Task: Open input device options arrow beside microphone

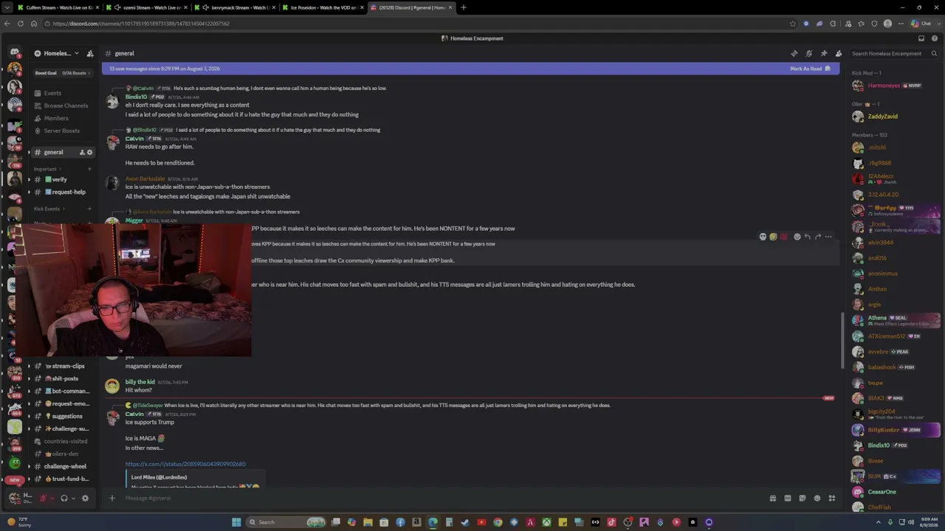Action: (x=52, y=498)
